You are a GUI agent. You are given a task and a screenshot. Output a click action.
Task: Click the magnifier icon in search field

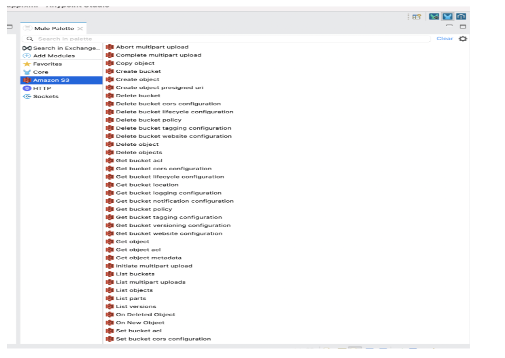(x=30, y=39)
